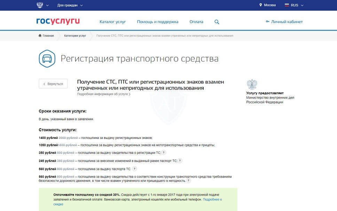Screen dimensions: 337x211
Task: Click the key icon beside Личный кабинет
Action: tap(267, 22)
